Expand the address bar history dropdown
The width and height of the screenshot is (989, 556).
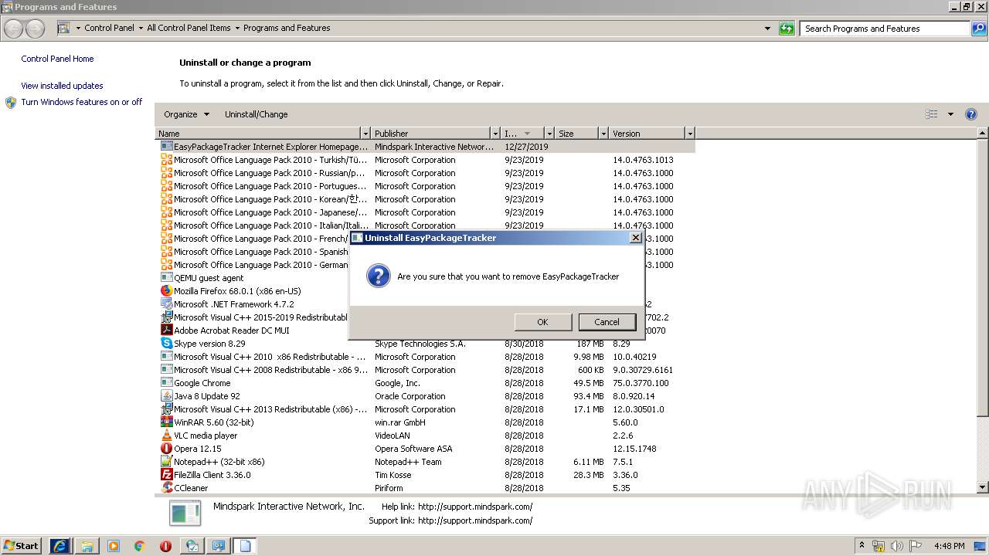[767, 29]
